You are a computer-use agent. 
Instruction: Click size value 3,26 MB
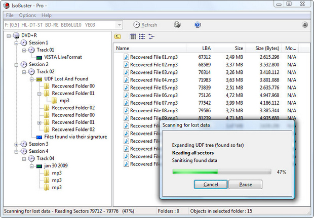234,72
